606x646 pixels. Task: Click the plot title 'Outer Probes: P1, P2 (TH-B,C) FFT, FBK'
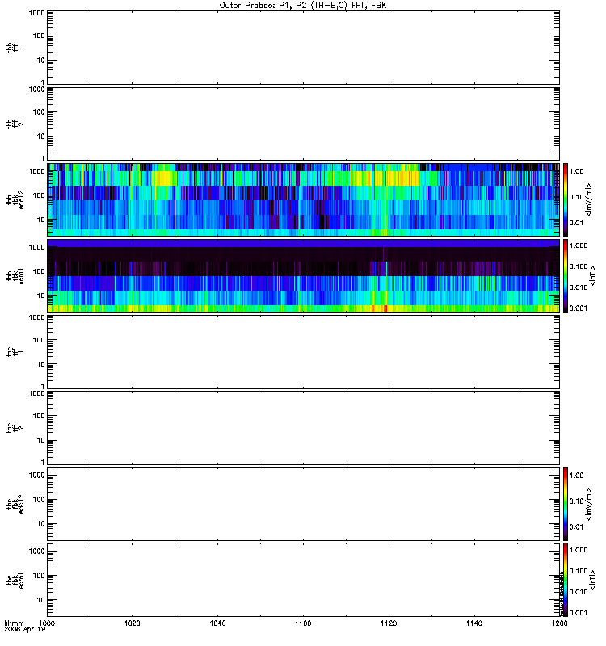pyautogui.click(x=302, y=6)
